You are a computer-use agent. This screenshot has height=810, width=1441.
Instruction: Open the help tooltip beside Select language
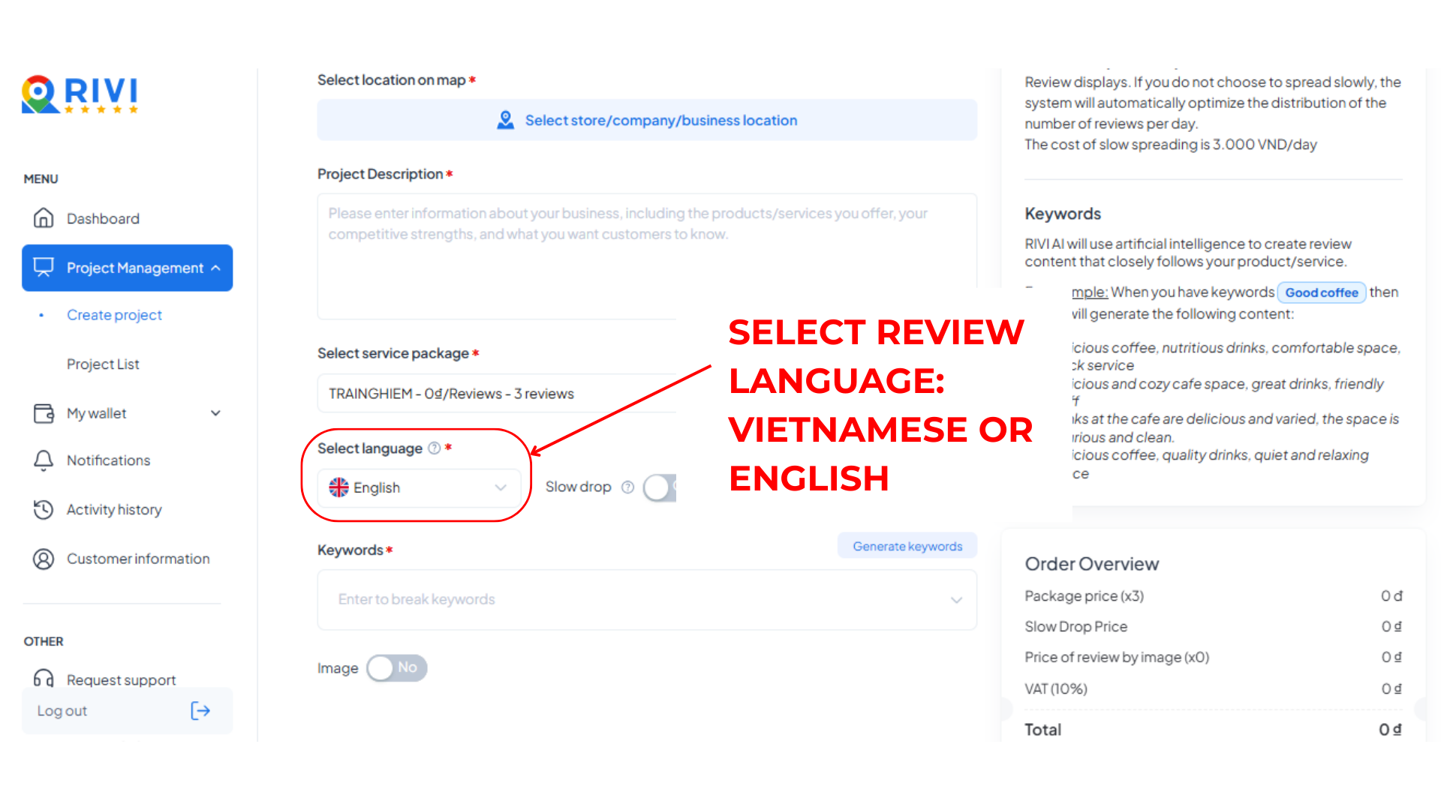[x=434, y=448]
